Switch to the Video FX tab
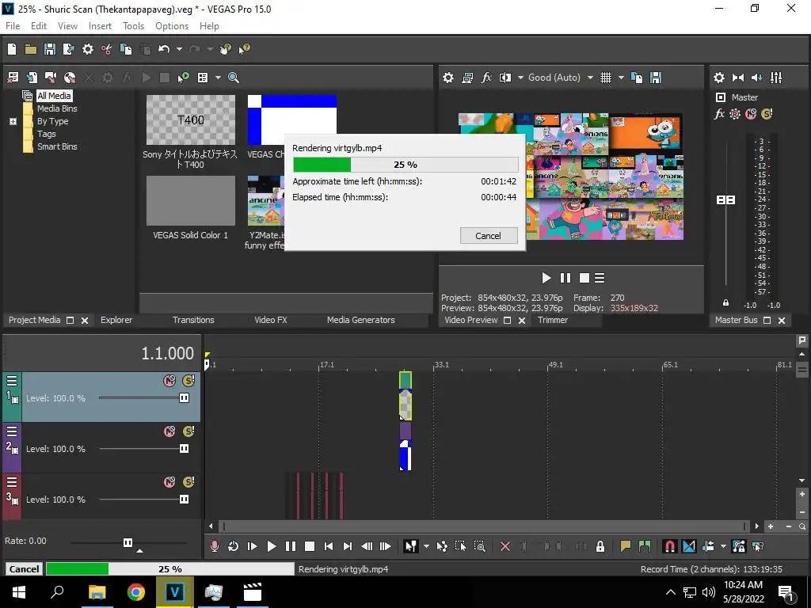Viewport: 811px width, 608px height. [x=271, y=320]
